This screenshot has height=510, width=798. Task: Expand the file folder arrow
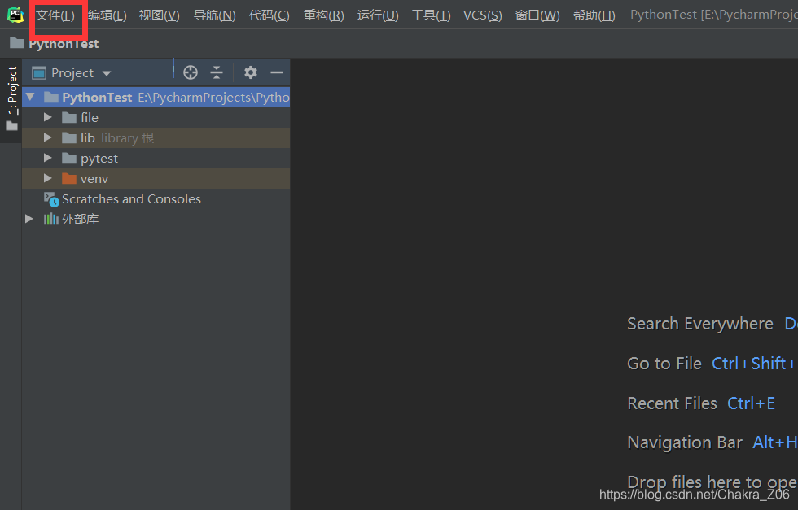click(48, 117)
